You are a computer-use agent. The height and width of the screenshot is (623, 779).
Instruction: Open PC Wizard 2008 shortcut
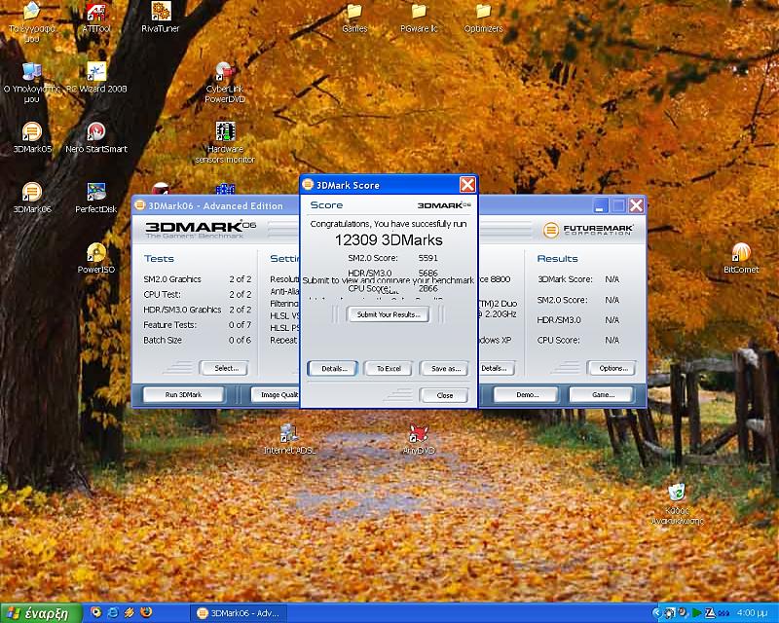tap(95, 77)
